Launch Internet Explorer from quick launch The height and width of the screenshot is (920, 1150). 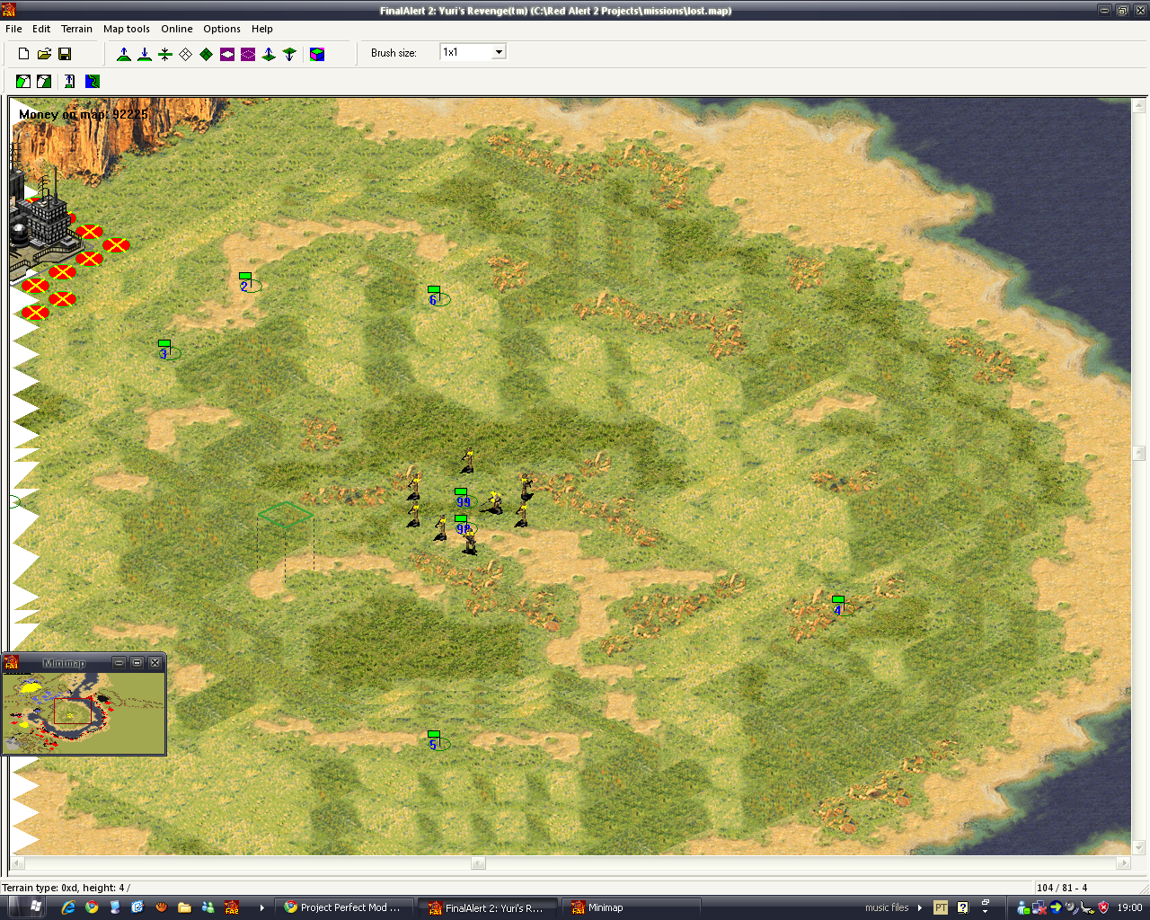(x=68, y=907)
